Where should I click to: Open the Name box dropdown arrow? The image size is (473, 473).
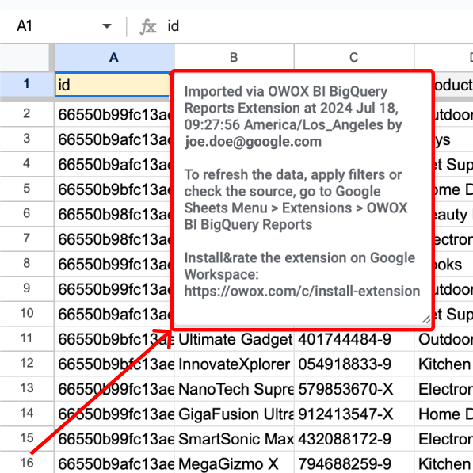click(x=106, y=26)
